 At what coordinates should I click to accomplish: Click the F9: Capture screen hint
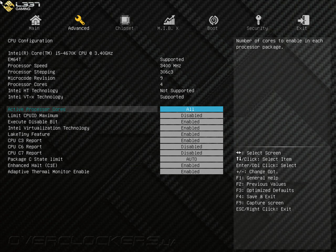click(x=260, y=203)
